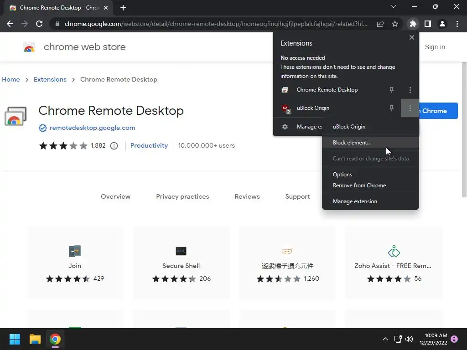Click the rating info icon
Screen dimensions: 467x350
tap(114, 146)
